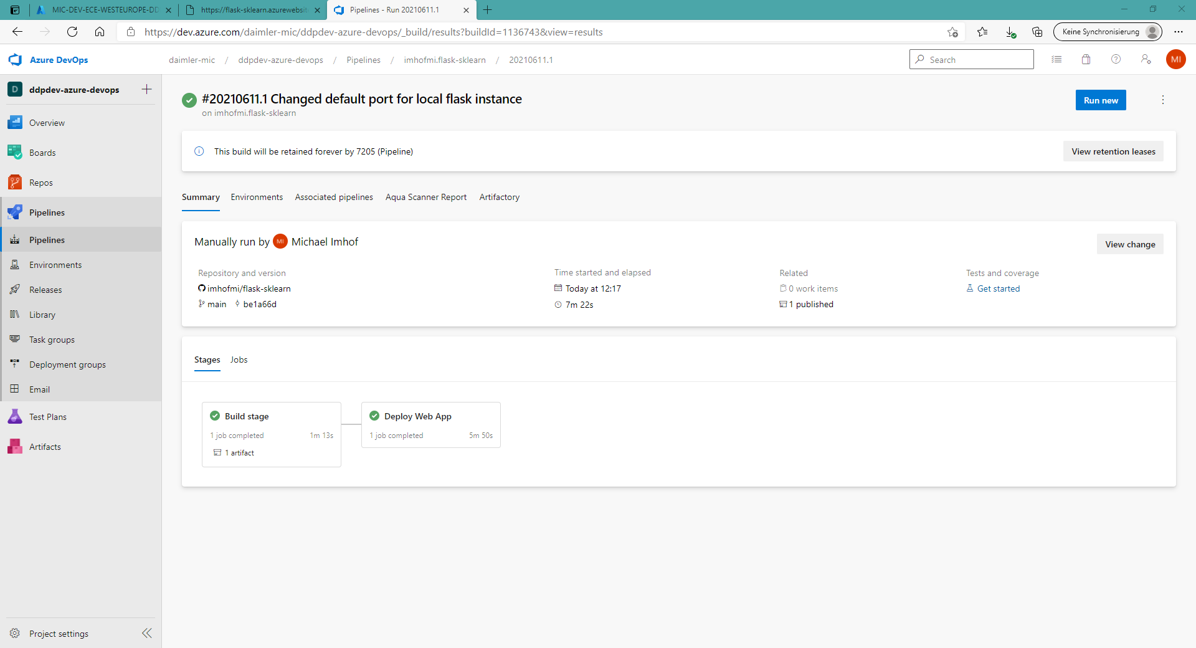Open the Deploy Web App stage card

click(x=431, y=425)
